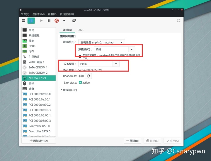Viewport: 211px width, 161px height.
Task: Shut down the virtual machine power icon
Action: coord(57,21)
